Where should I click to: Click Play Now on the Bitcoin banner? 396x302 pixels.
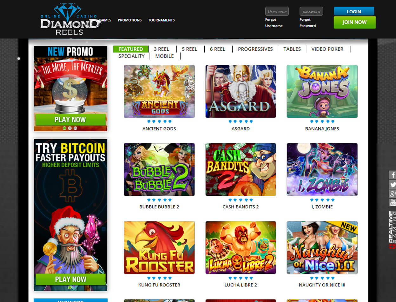point(70,279)
